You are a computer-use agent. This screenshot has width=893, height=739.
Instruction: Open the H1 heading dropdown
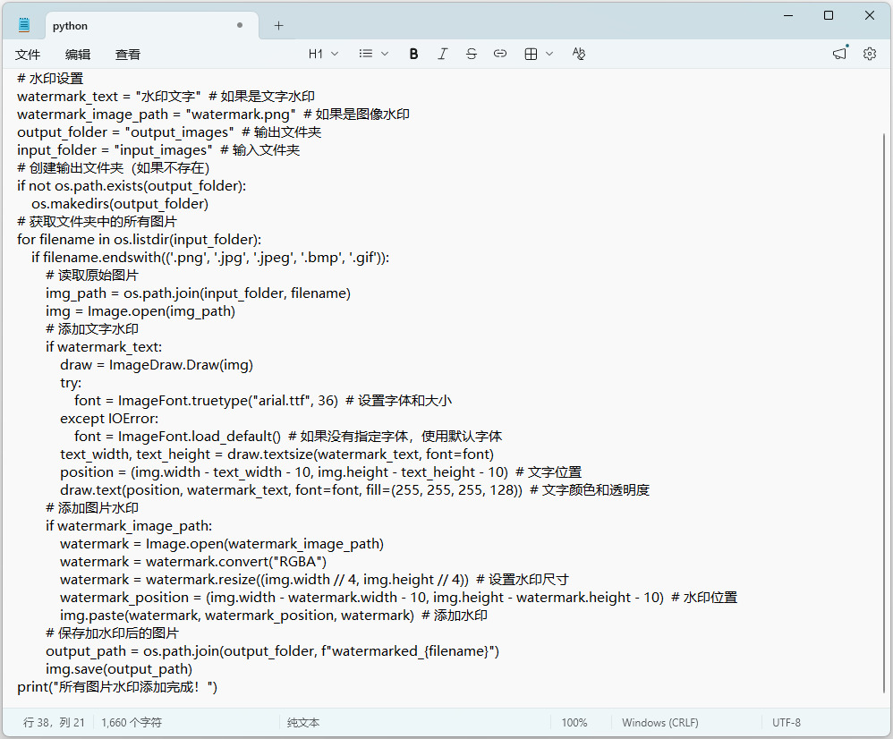pos(323,54)
